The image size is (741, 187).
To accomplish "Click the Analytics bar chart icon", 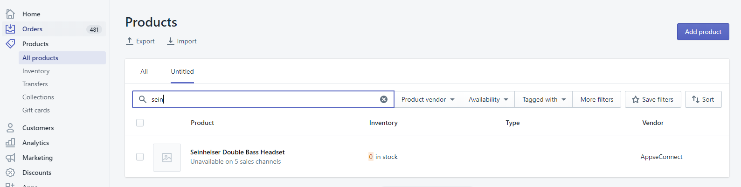I will tap(10, 143).
